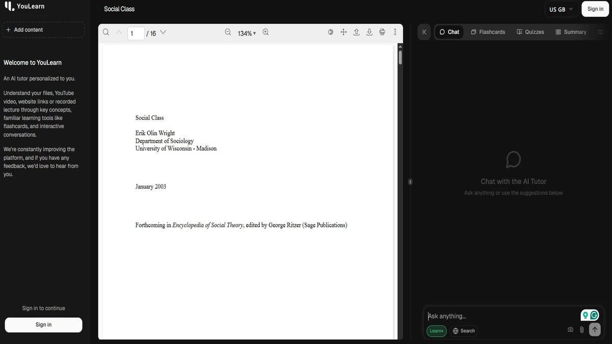Open the 134% zoom level dropdown
Image resolution: width=612 pixels, height=344 pixels.
(247, 33)
